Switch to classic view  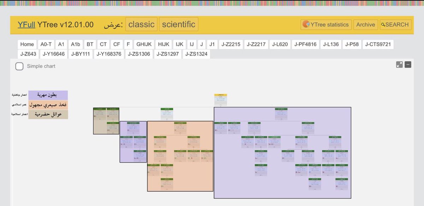[141, 24]
